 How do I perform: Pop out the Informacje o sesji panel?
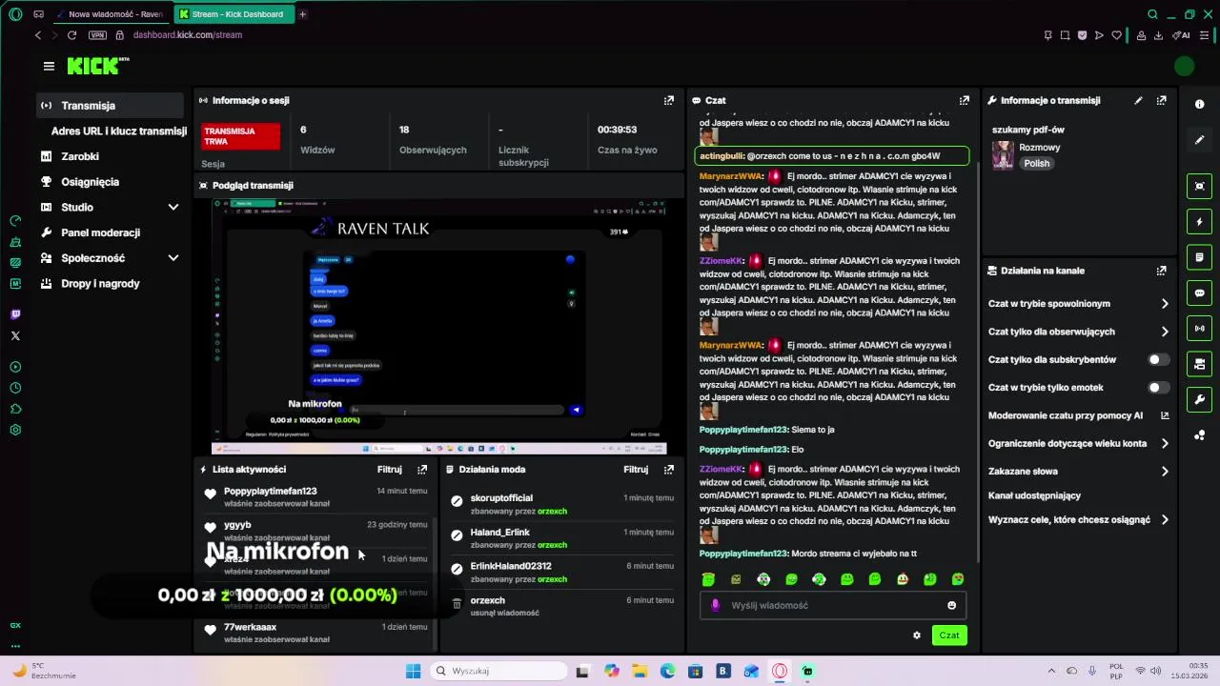coord(669,100)
